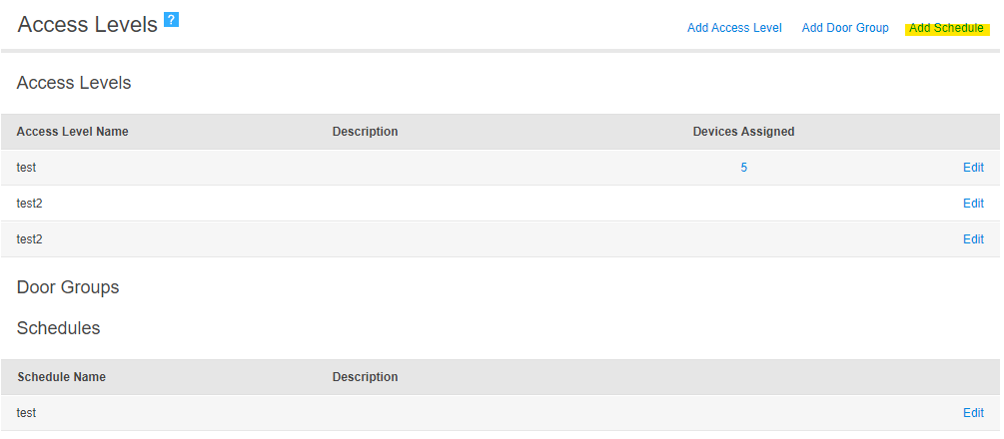The height and width of the screenshot is (439, 1004).
Task: Edit the schedule named test
Action: click(973, 413)
